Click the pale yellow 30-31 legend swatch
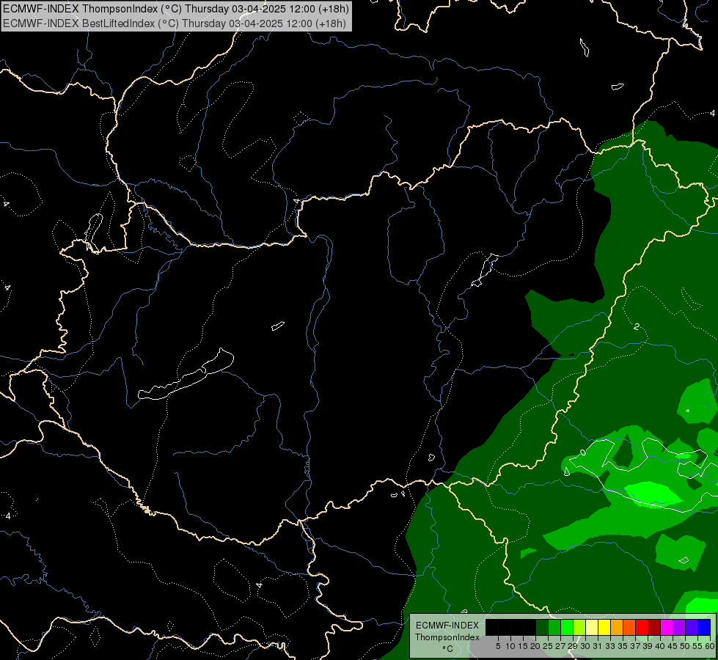 coord(592,627)
